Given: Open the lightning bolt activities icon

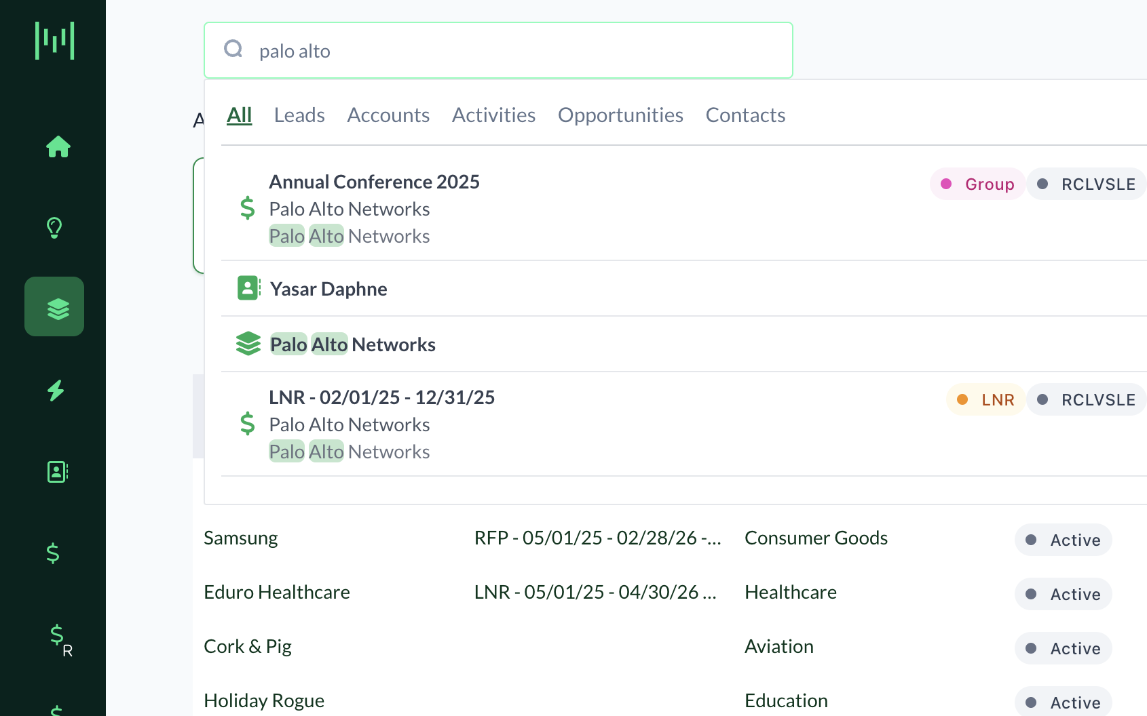Looking at the screenshot, I should [56, 391].
